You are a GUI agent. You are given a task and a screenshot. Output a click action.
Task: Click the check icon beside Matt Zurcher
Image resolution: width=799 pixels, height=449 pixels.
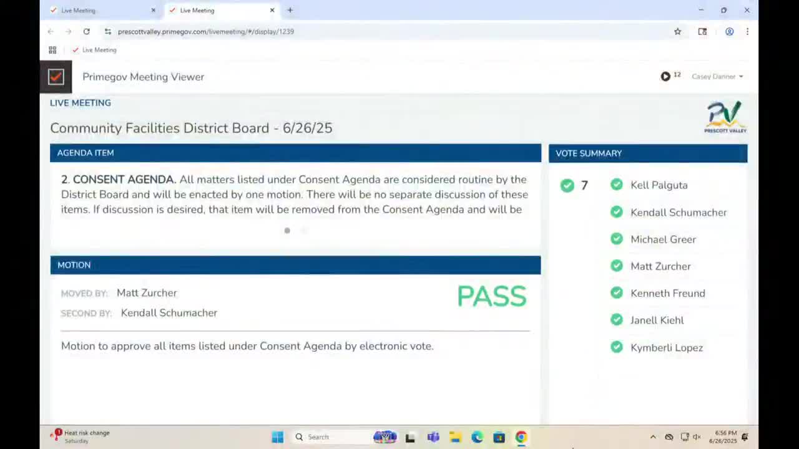tap(617, 266)
